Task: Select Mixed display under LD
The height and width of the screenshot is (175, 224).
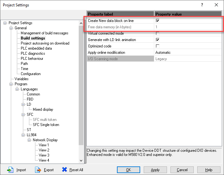Action: point(43,109)
